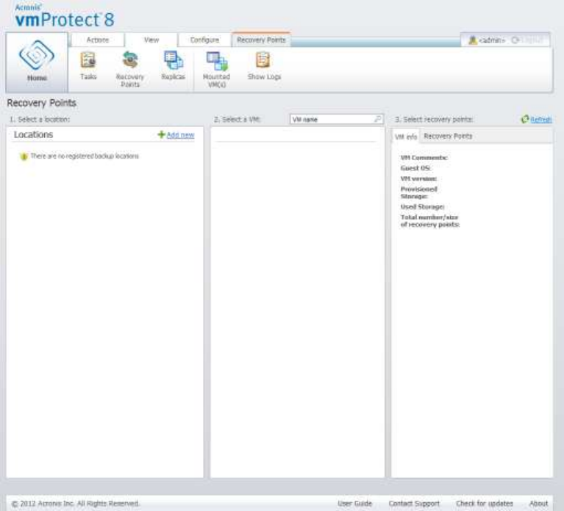Click the 'Recovery Points' page heading
Image resolution: width=564 pixels, height=511 pixels.
click(x=42, y=103)
